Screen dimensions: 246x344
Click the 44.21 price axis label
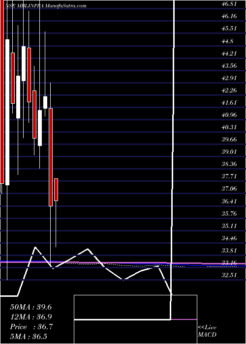pyautogui.click(x=229, y=53)
